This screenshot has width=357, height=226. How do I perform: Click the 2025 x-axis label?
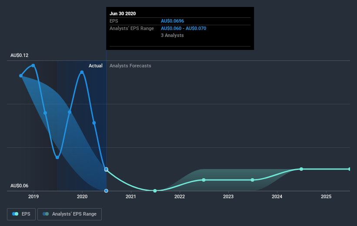point(326,196)
